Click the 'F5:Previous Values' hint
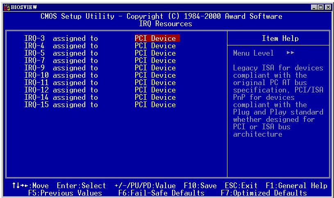 (65, 193)
